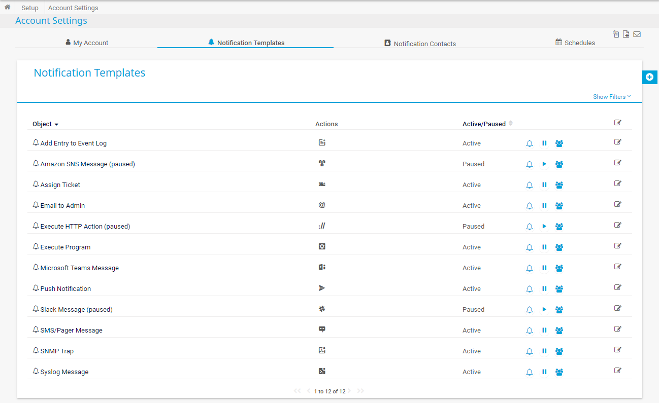Image resolution: width=659 pixels, height=403 pixels.
Task: Resume the paused Amazon SNS Message template
Action: [x=544, y=164]
